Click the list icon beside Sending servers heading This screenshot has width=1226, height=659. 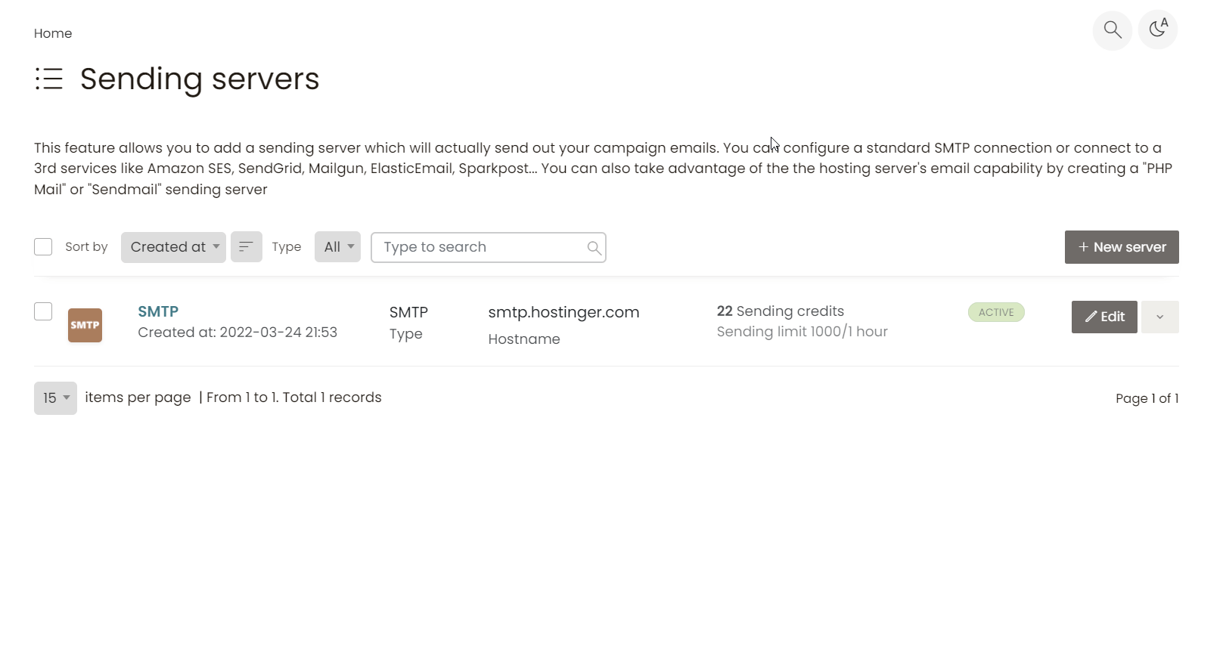[x=49, y=79]
